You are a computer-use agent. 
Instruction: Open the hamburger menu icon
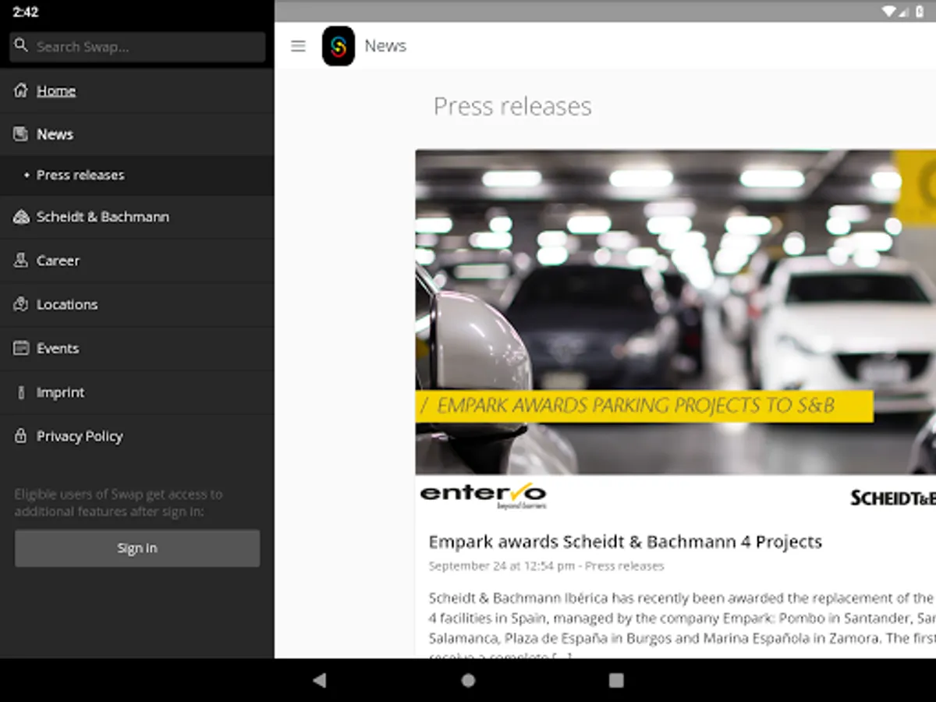click(x=298, y=46)
